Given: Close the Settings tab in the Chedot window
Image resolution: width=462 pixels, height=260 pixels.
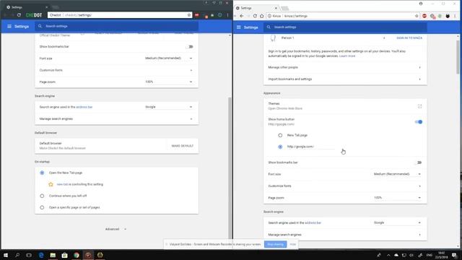Looking at the screenshot, I should 46,7.
